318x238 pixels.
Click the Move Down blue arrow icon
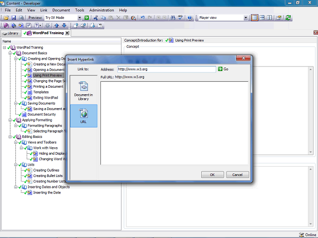[64, 25]
